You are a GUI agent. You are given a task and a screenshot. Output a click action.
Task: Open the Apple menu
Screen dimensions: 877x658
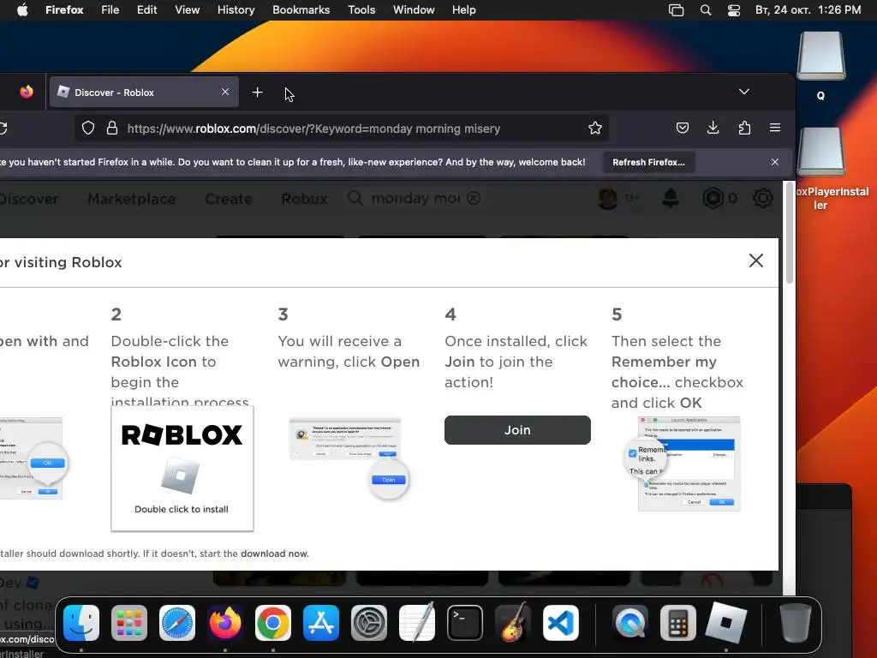click(22, 10)
